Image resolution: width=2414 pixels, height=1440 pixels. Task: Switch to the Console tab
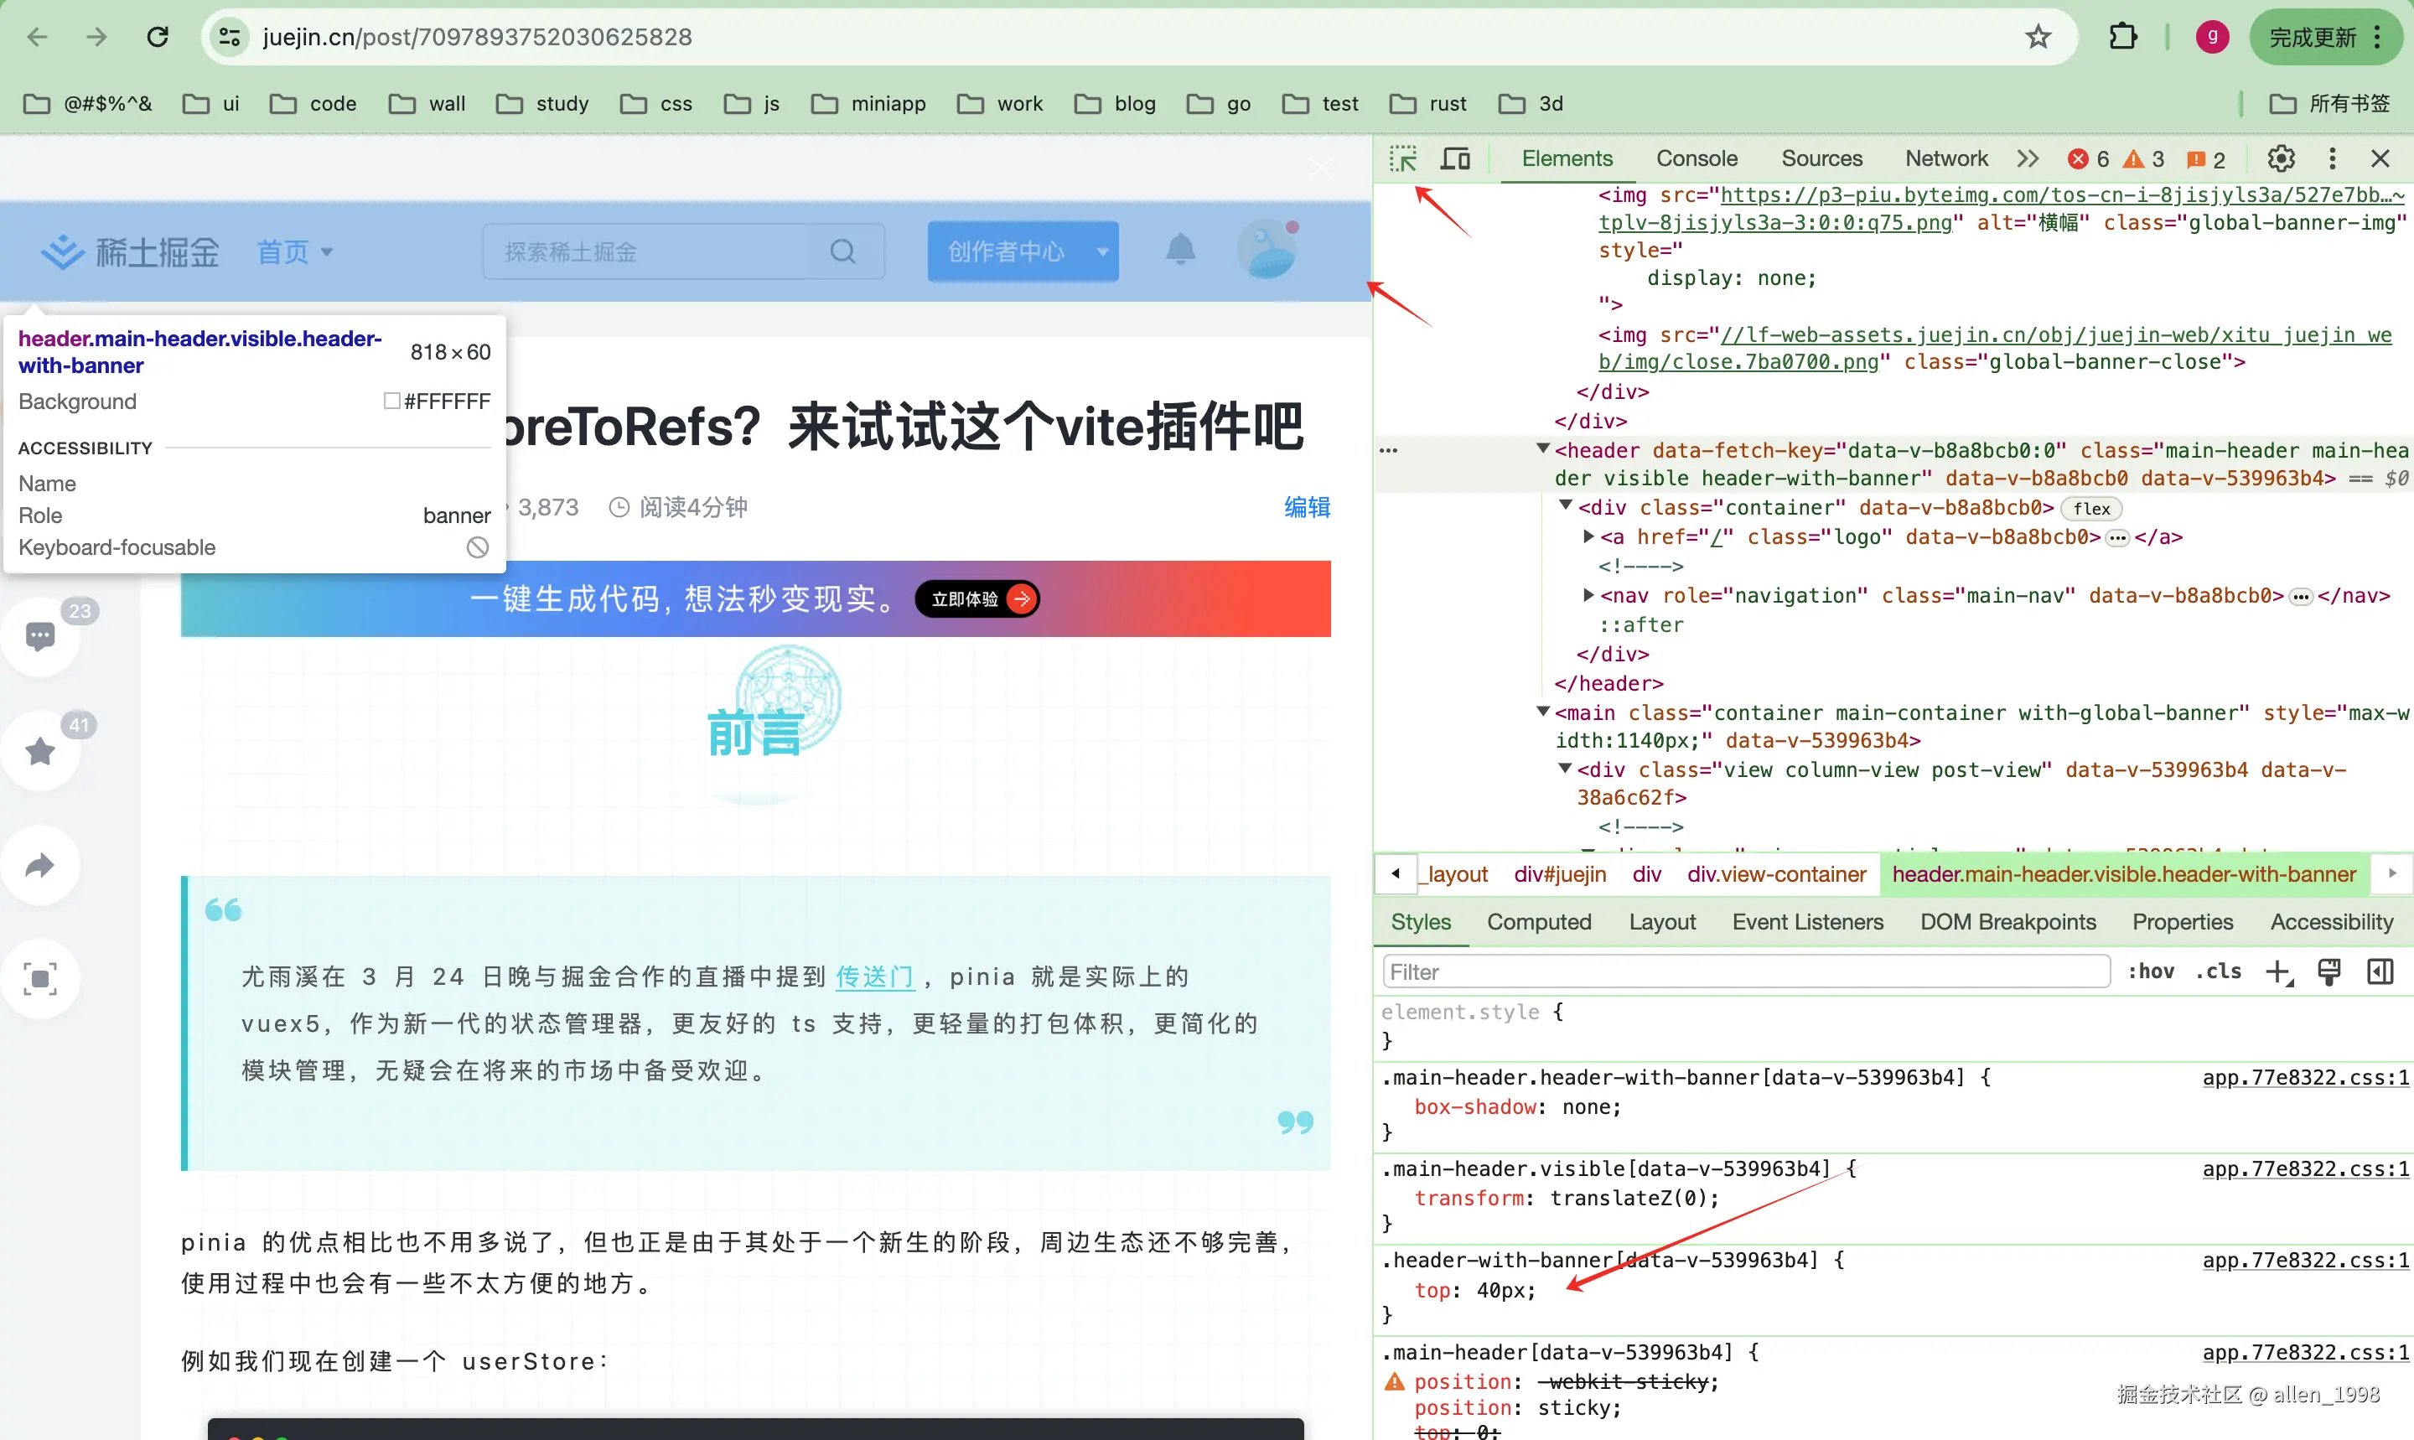[1696, 158]
